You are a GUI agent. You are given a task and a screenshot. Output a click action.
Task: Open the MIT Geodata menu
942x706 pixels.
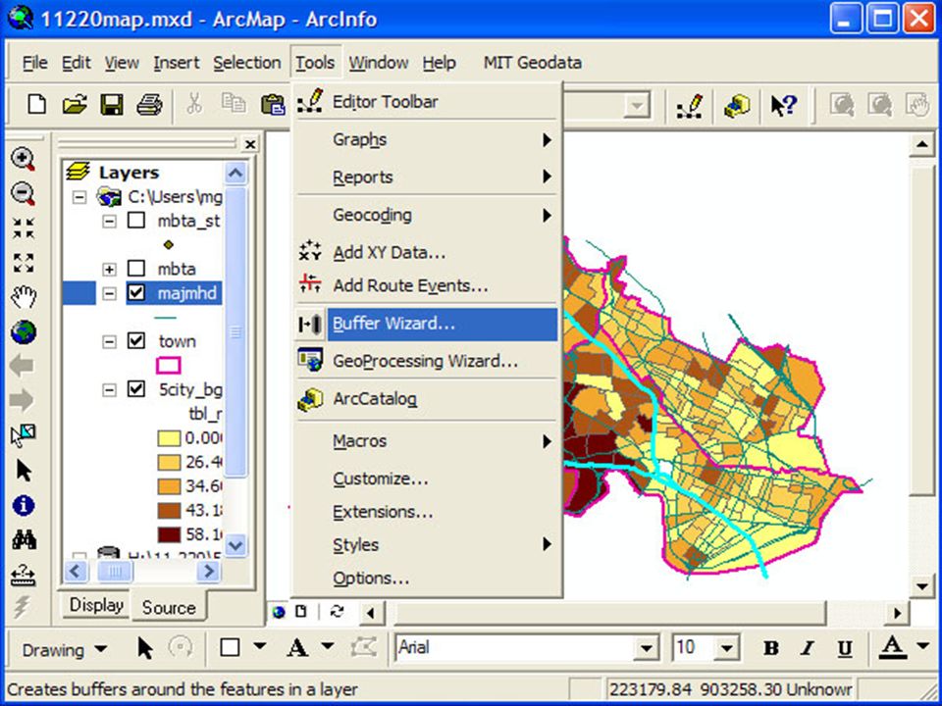tap(532, 63)
